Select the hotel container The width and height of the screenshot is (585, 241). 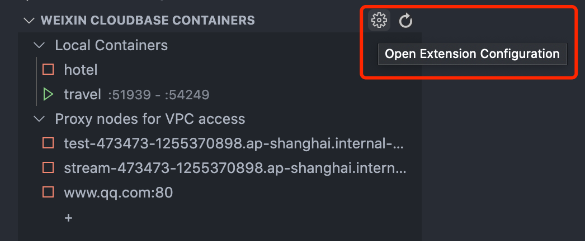point(81,70)
